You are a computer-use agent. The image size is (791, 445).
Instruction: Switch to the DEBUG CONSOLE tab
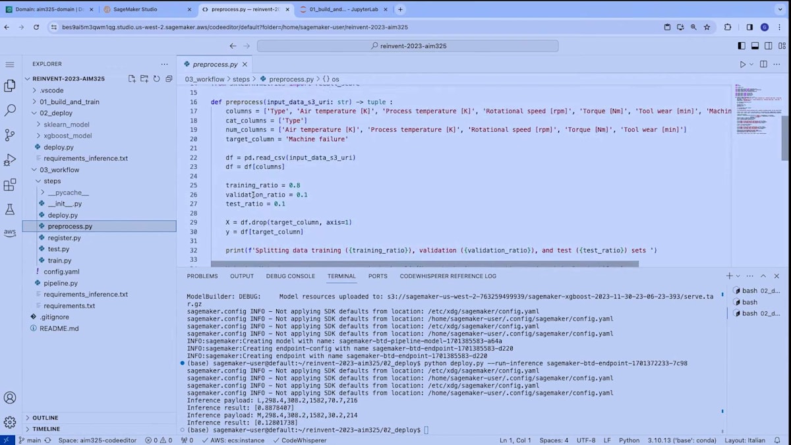291,276
